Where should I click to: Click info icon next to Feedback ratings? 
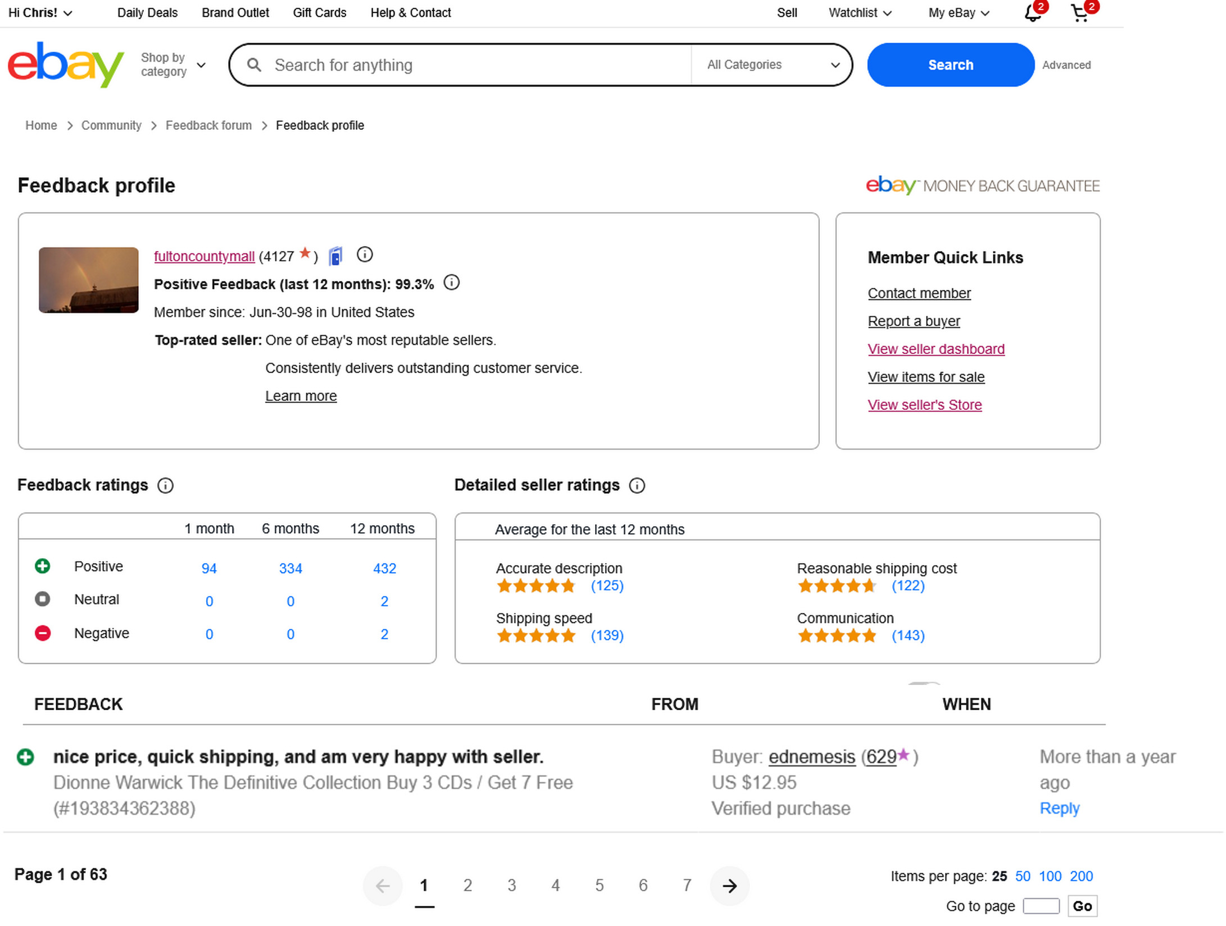165,485
